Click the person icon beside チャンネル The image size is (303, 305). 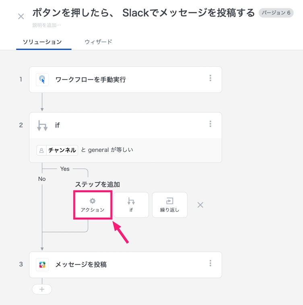(x=41, y=150)
